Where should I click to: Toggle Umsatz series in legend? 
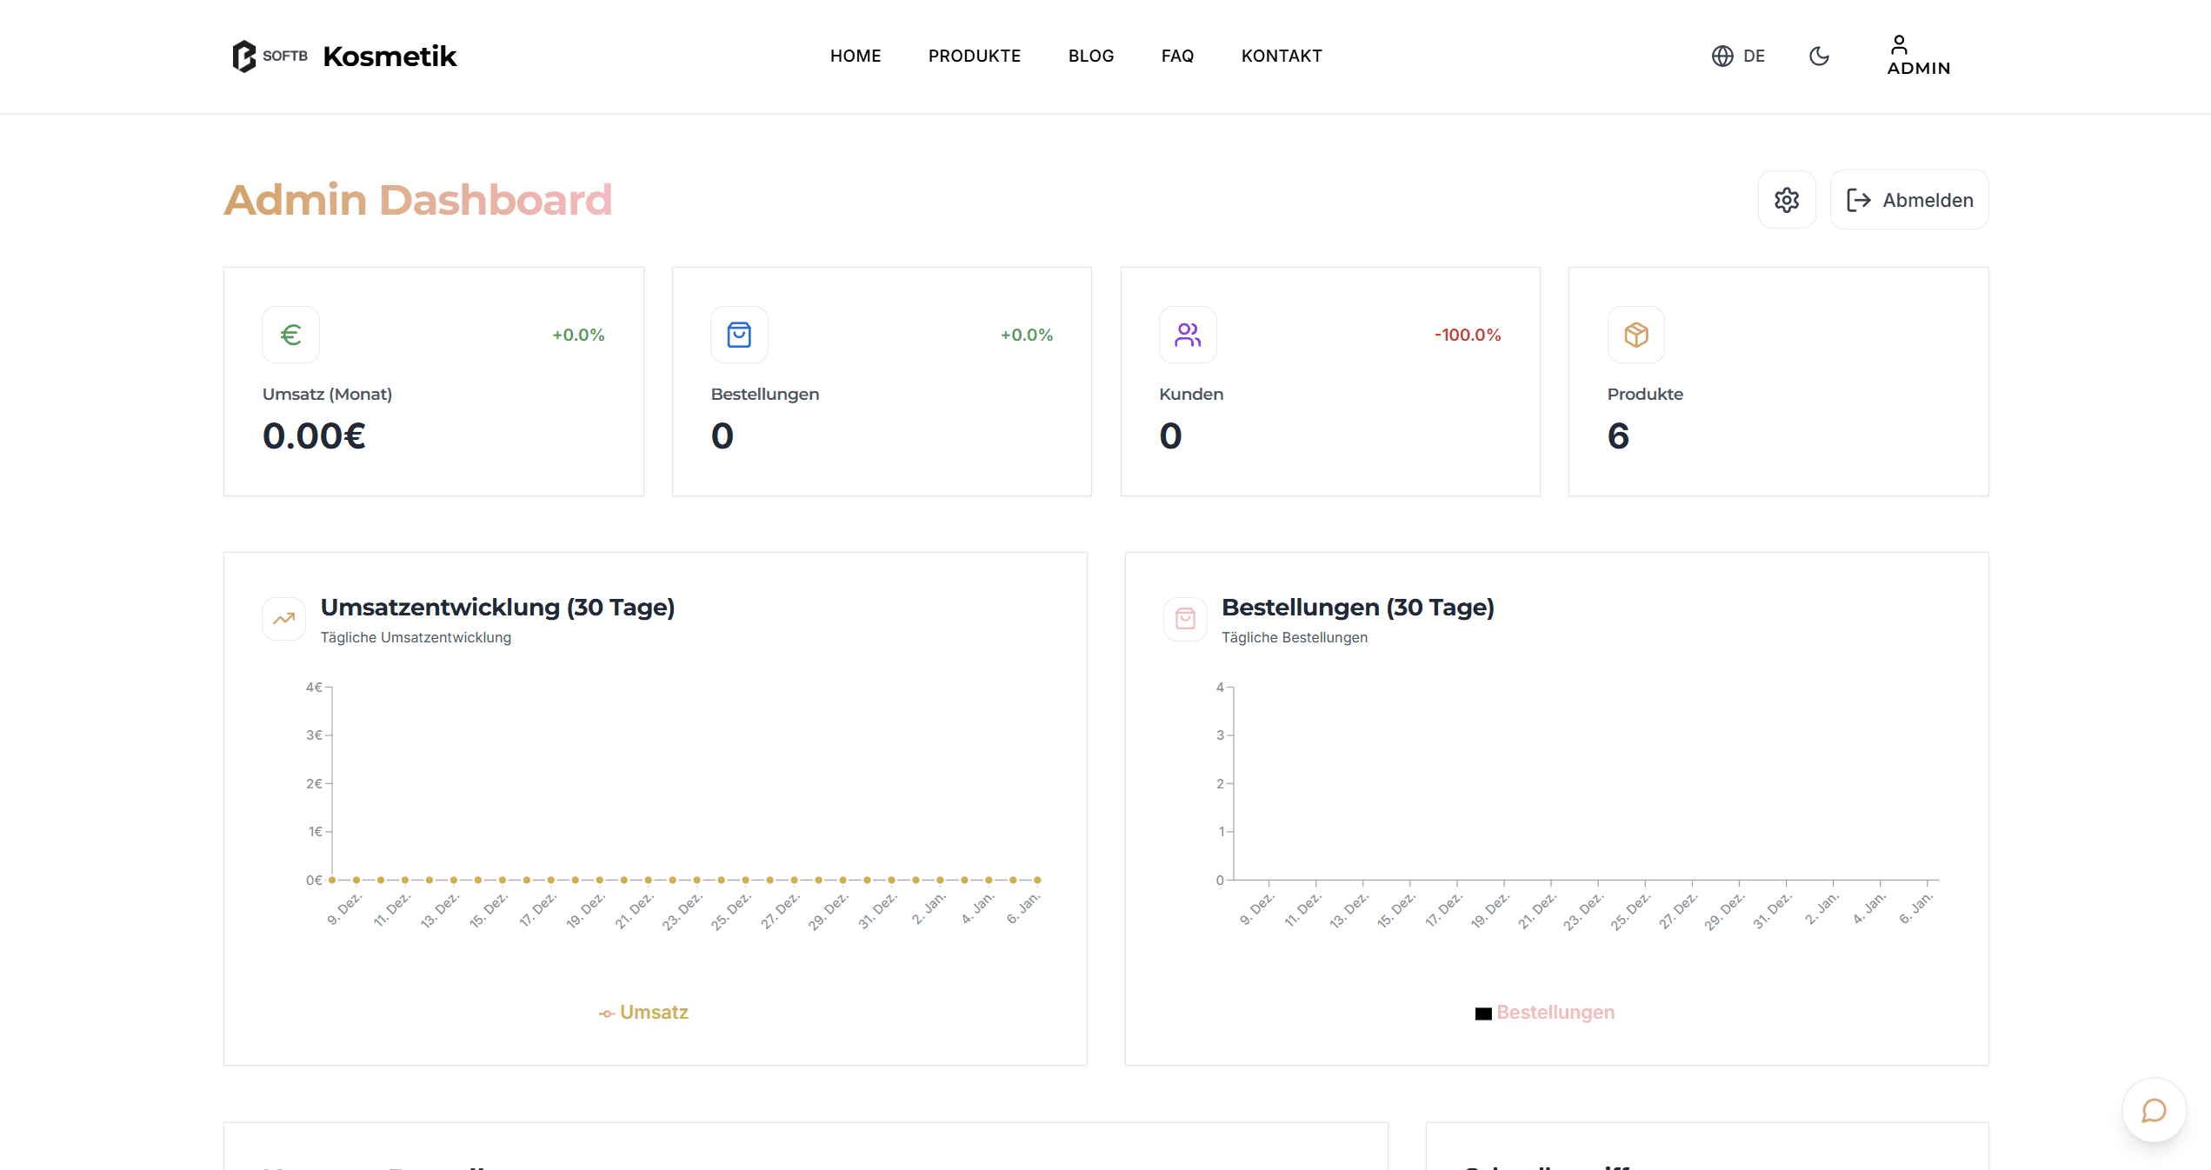[x=653, y=1013]
